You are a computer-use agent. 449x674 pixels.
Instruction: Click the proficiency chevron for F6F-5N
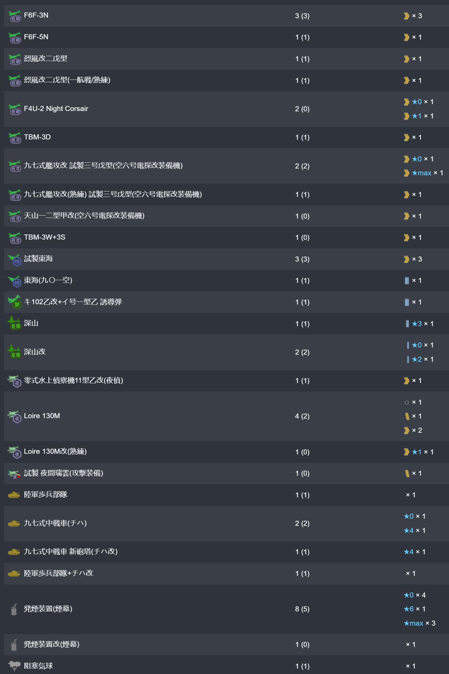(x=406, y=37)
